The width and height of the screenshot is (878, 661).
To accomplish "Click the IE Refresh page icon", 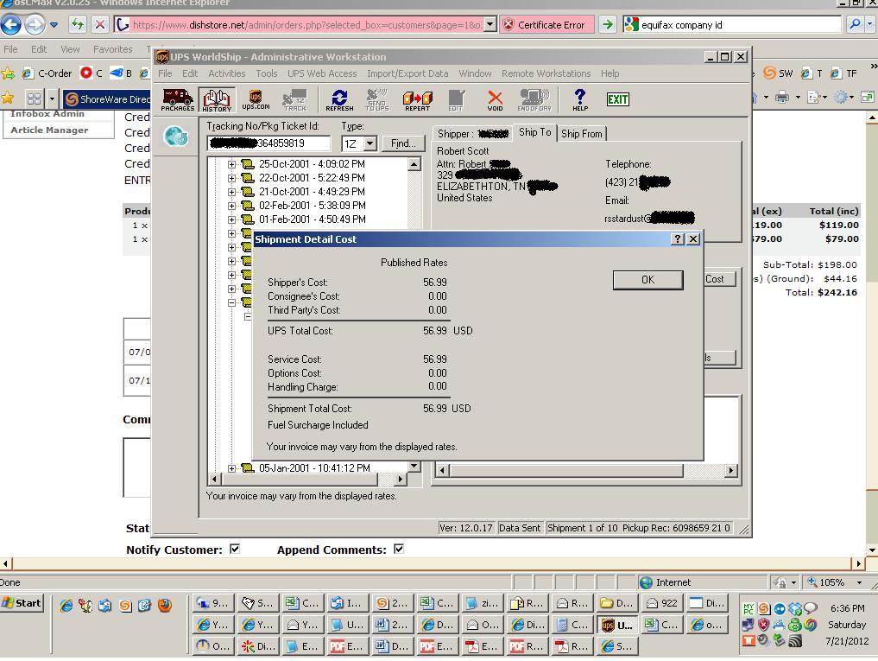I will click(78, 24).
